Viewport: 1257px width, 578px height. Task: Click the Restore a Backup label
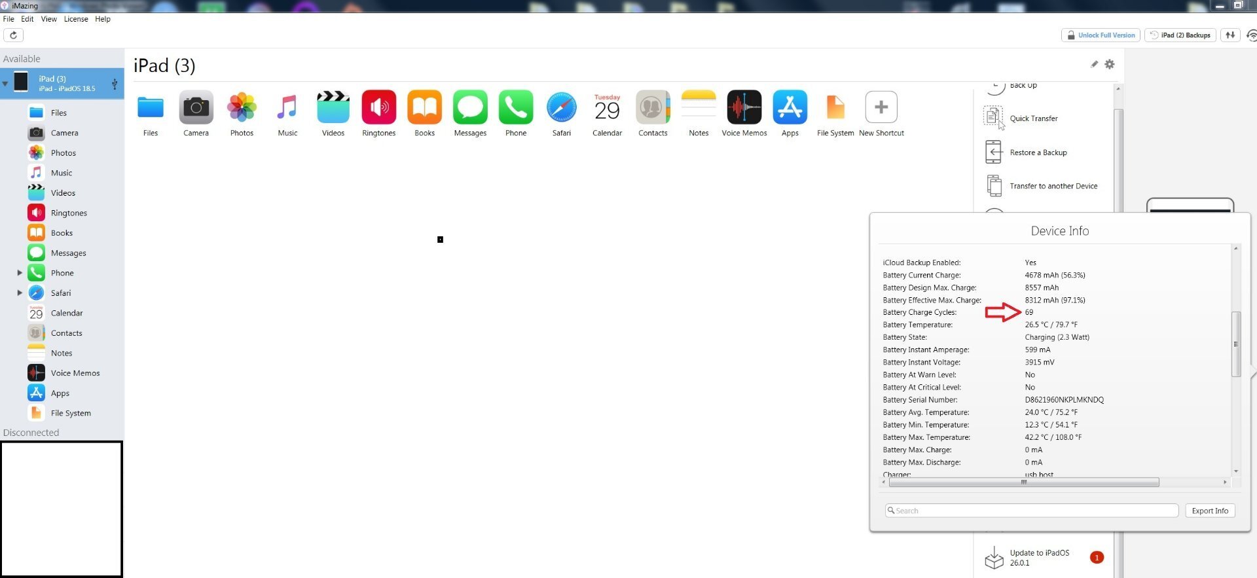1038,153
